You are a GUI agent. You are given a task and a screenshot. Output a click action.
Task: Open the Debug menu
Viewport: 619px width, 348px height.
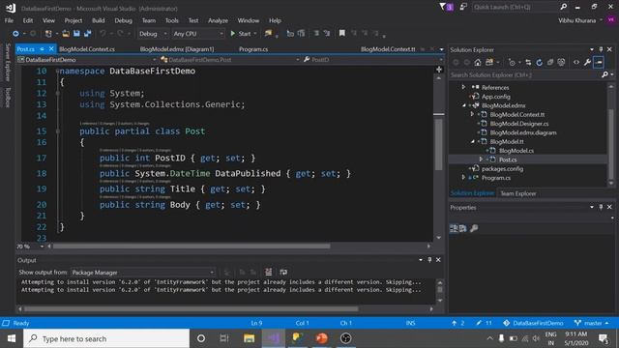123,20
